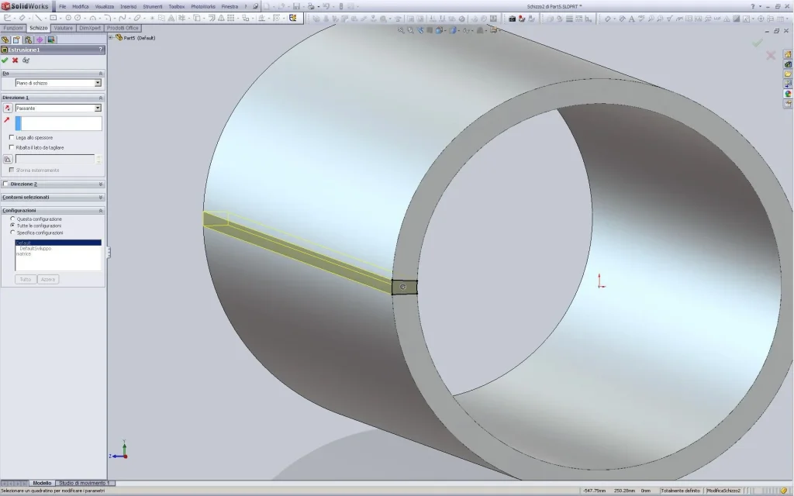Open the task pane home resources icon

point(788,54)
